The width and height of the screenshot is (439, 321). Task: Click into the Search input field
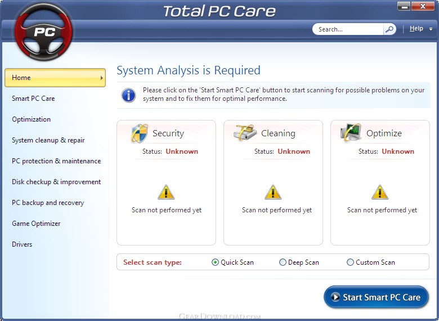click(348, 29)
